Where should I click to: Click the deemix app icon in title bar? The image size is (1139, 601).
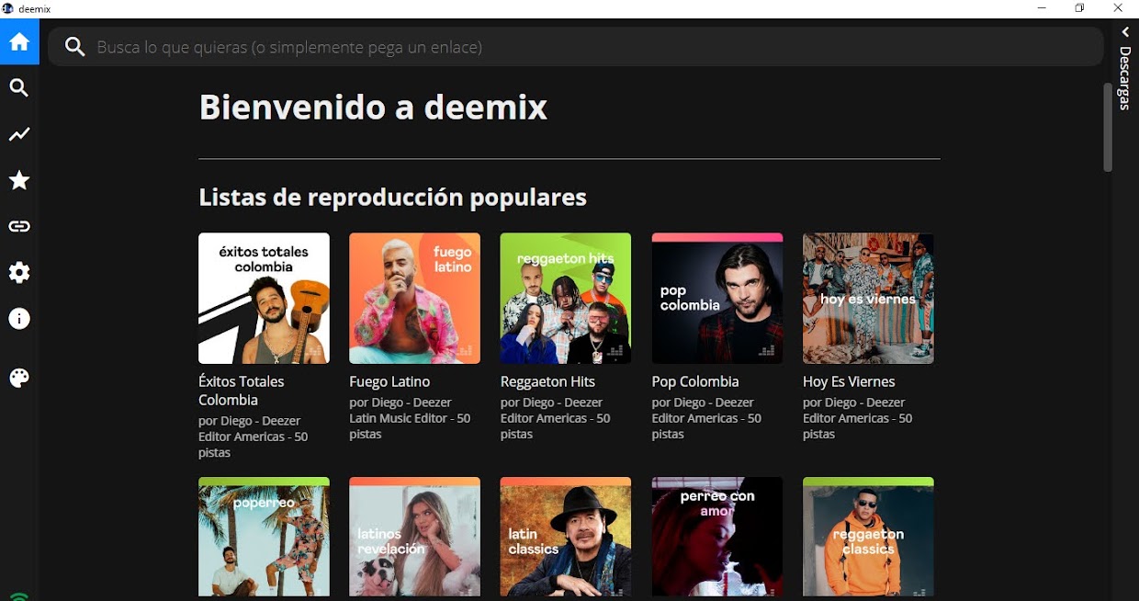pos(8,8)
